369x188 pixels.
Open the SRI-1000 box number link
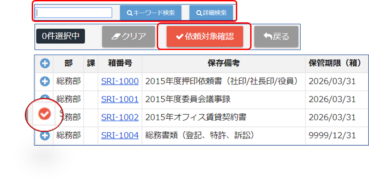point(120,81)
